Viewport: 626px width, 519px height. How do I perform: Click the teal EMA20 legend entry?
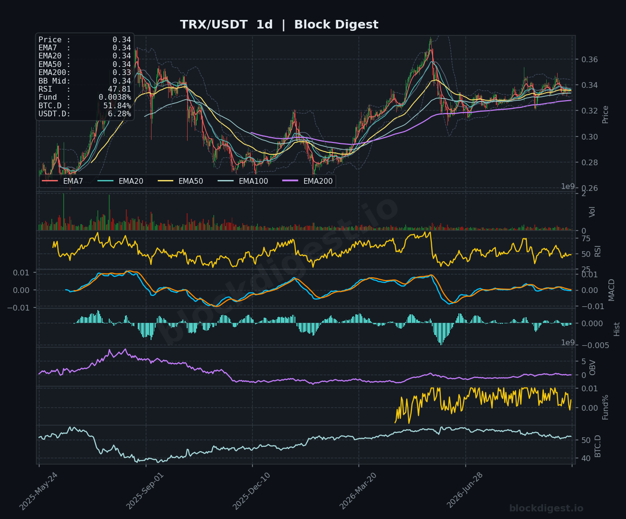coord(120,181)
